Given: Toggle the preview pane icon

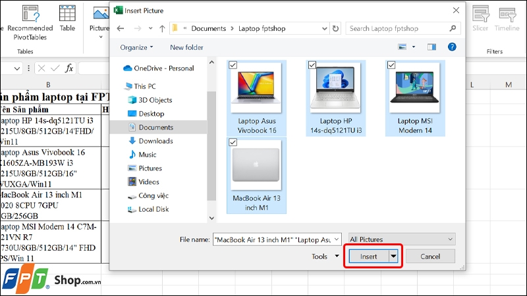Looking at the screenshot, I should coord(431,47).
